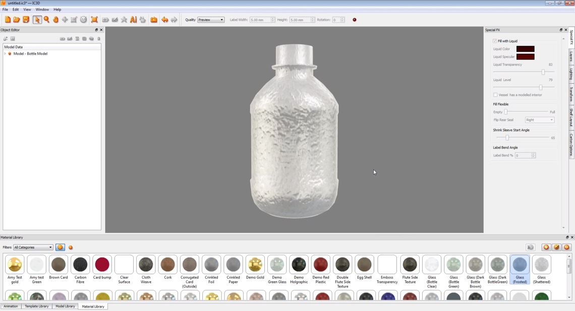Open a file with folder icon
The height and width of the screenshot is (311, 575).
click(x=17, y=20)
